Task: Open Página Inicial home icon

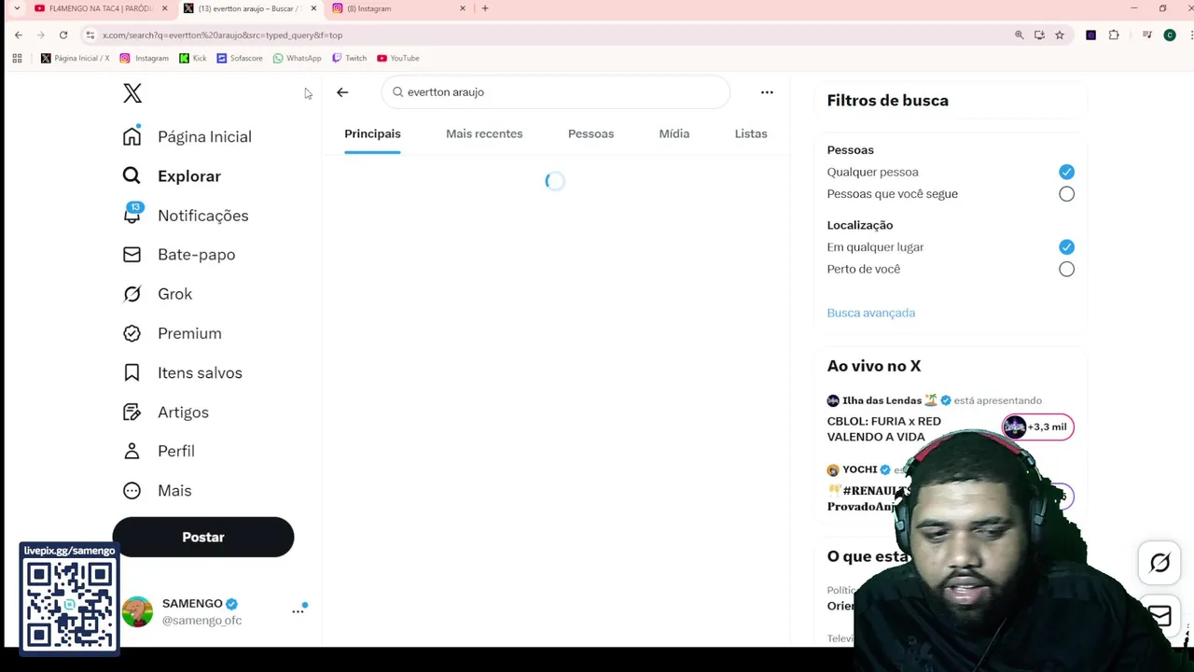Action: click(132, 136)
